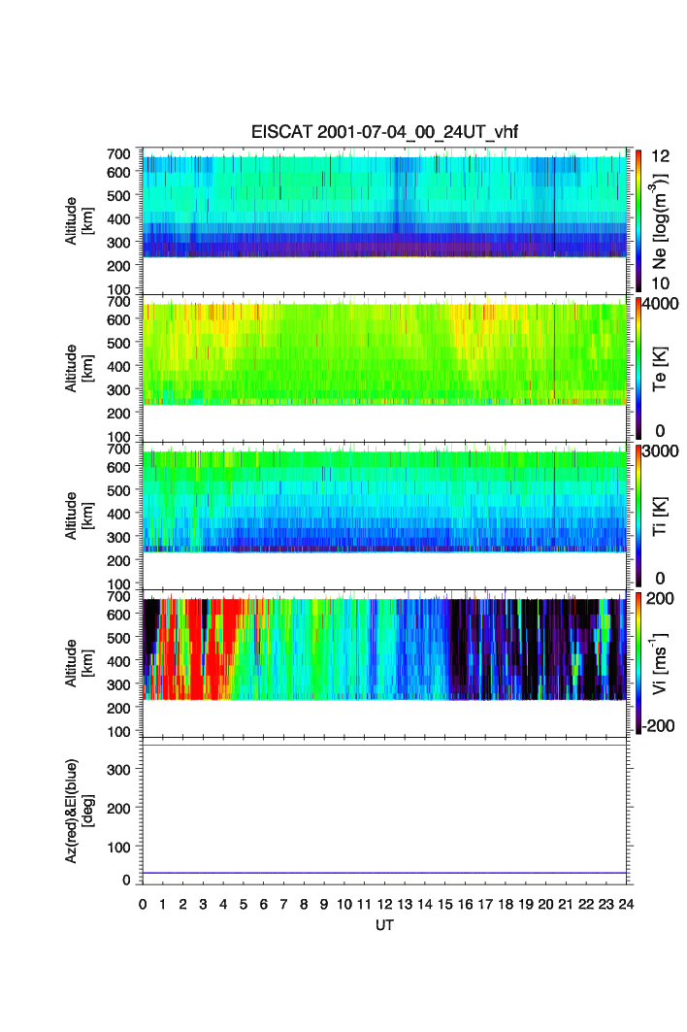
Task: Select the 12 tick on UT axis
Action: [x=384, y=904]
